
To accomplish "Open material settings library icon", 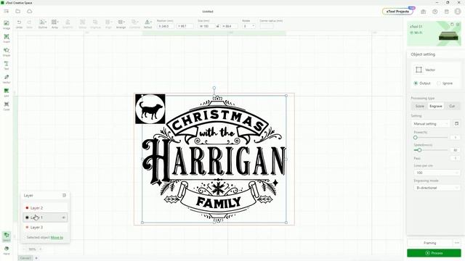I will click(456, 123).
